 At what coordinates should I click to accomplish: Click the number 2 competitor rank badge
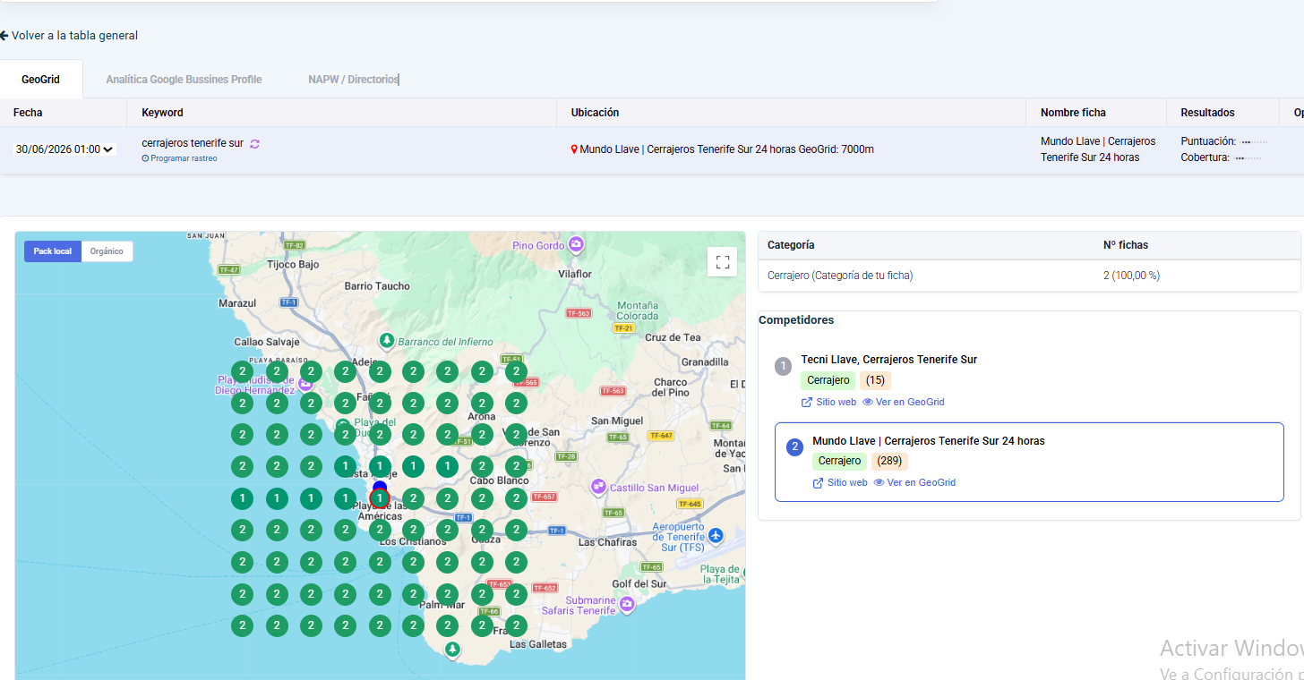click(794, 446)
